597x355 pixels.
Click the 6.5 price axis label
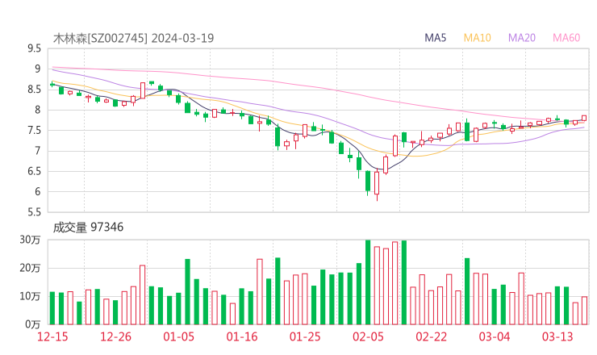34,171
